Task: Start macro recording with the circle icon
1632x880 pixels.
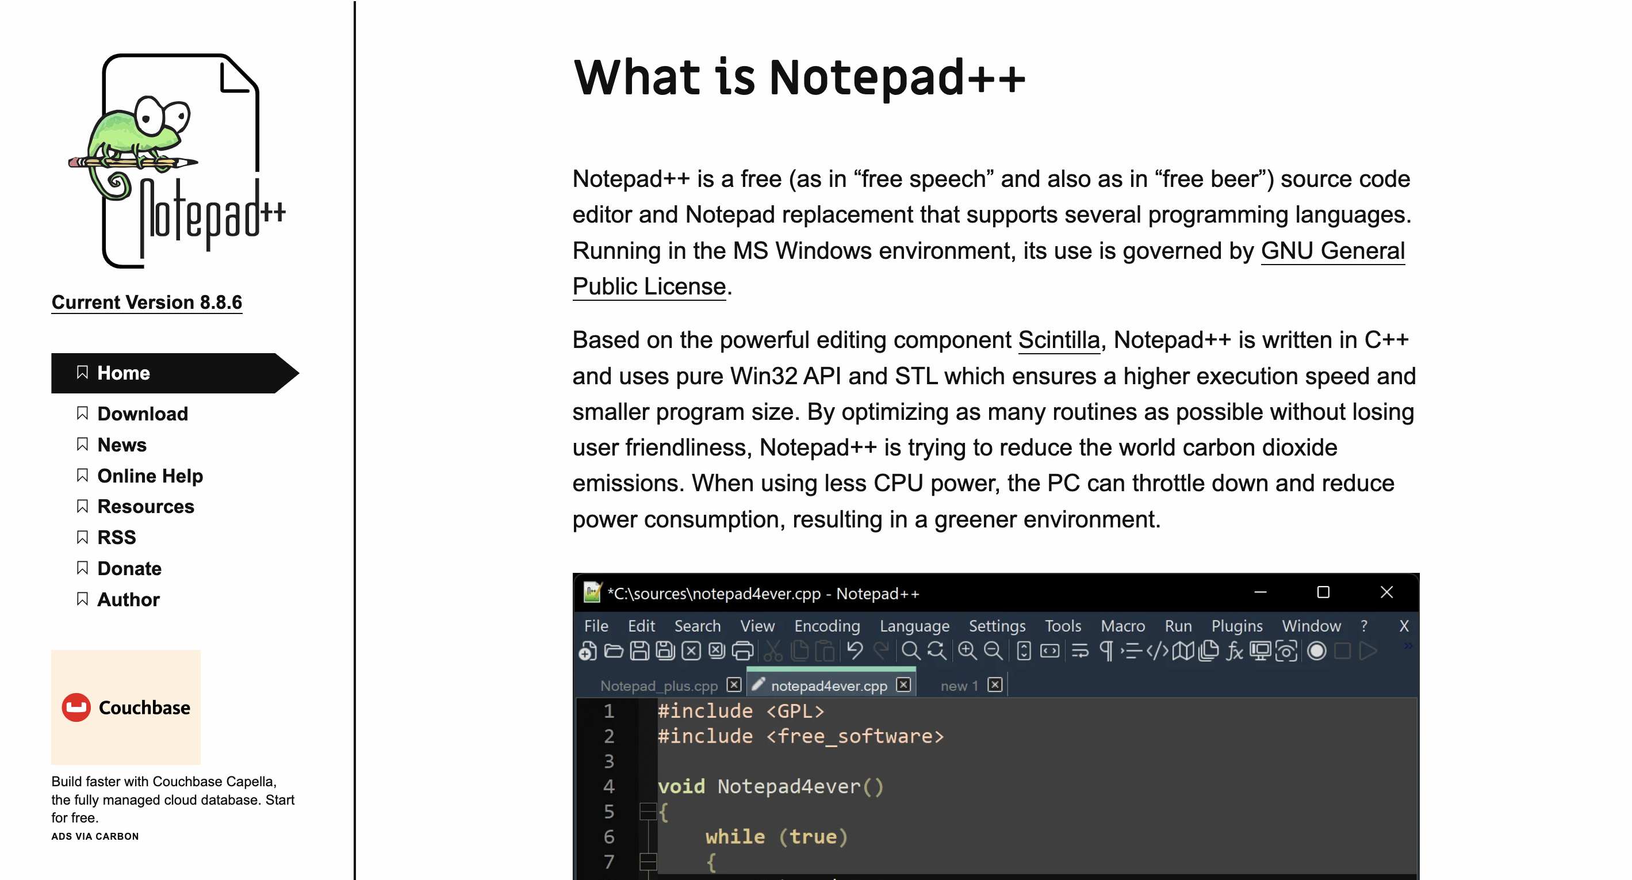Action: (1316, 651)
